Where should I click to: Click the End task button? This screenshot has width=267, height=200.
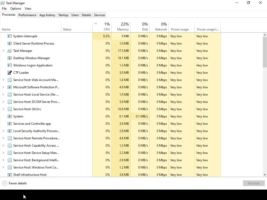pyautogui.click(x=254, y=183)
